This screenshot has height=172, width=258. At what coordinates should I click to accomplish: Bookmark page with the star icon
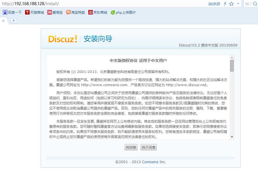[231, 4]
